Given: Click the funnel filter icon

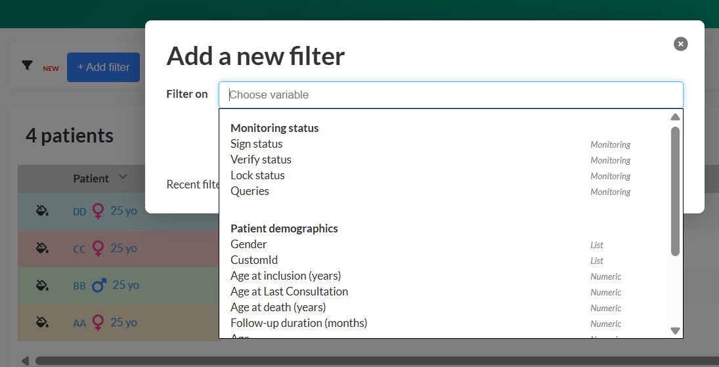Looking at the screenshot, I should pyautogui.click(x=27, y=65).
